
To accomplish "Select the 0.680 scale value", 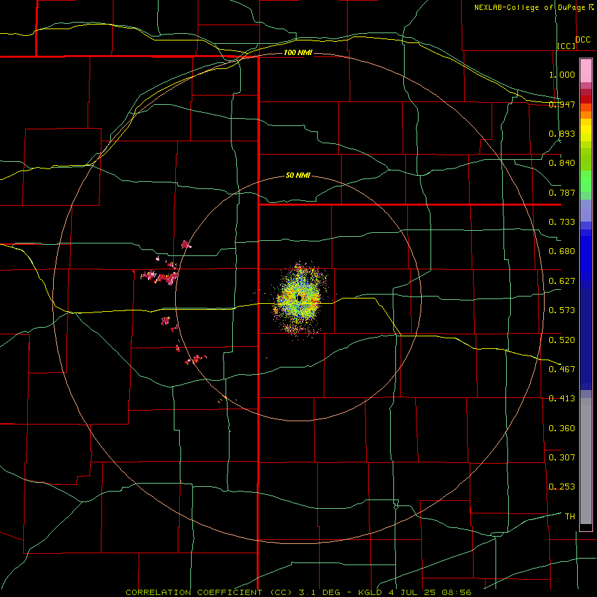I will pos(562,251).
